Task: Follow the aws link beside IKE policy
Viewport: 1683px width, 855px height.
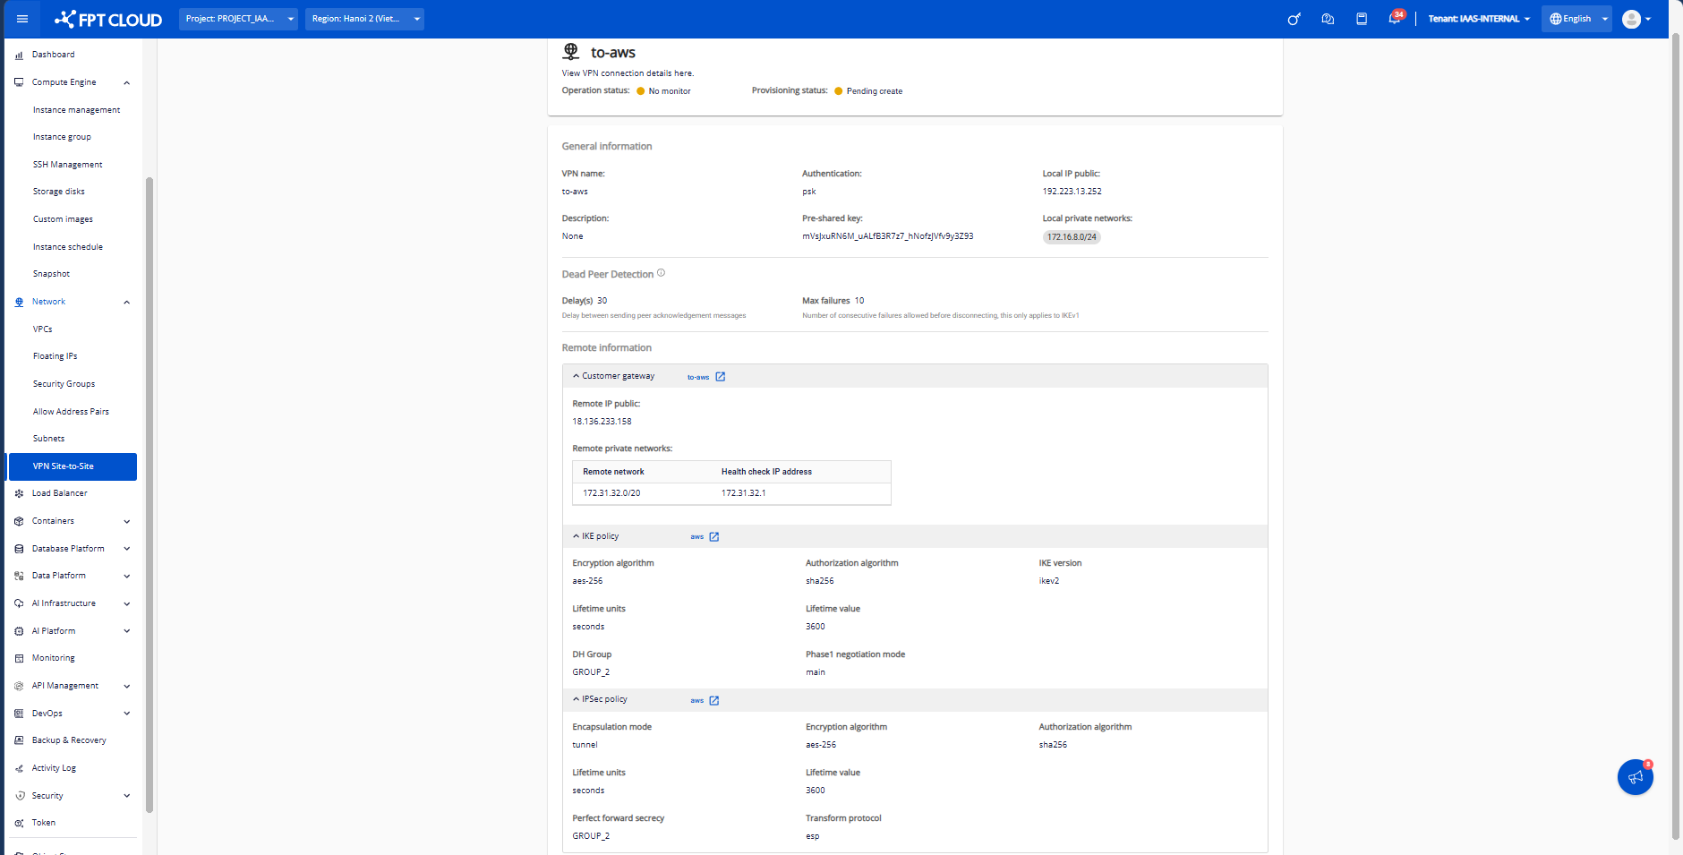Action: 697,537
